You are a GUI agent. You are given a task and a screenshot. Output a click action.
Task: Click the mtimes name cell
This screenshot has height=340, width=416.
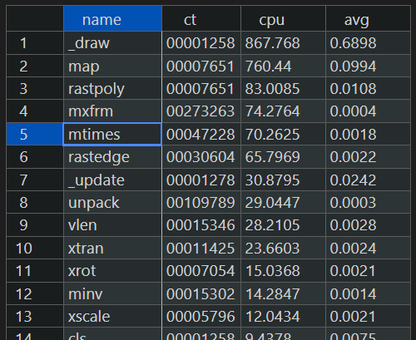112,135
